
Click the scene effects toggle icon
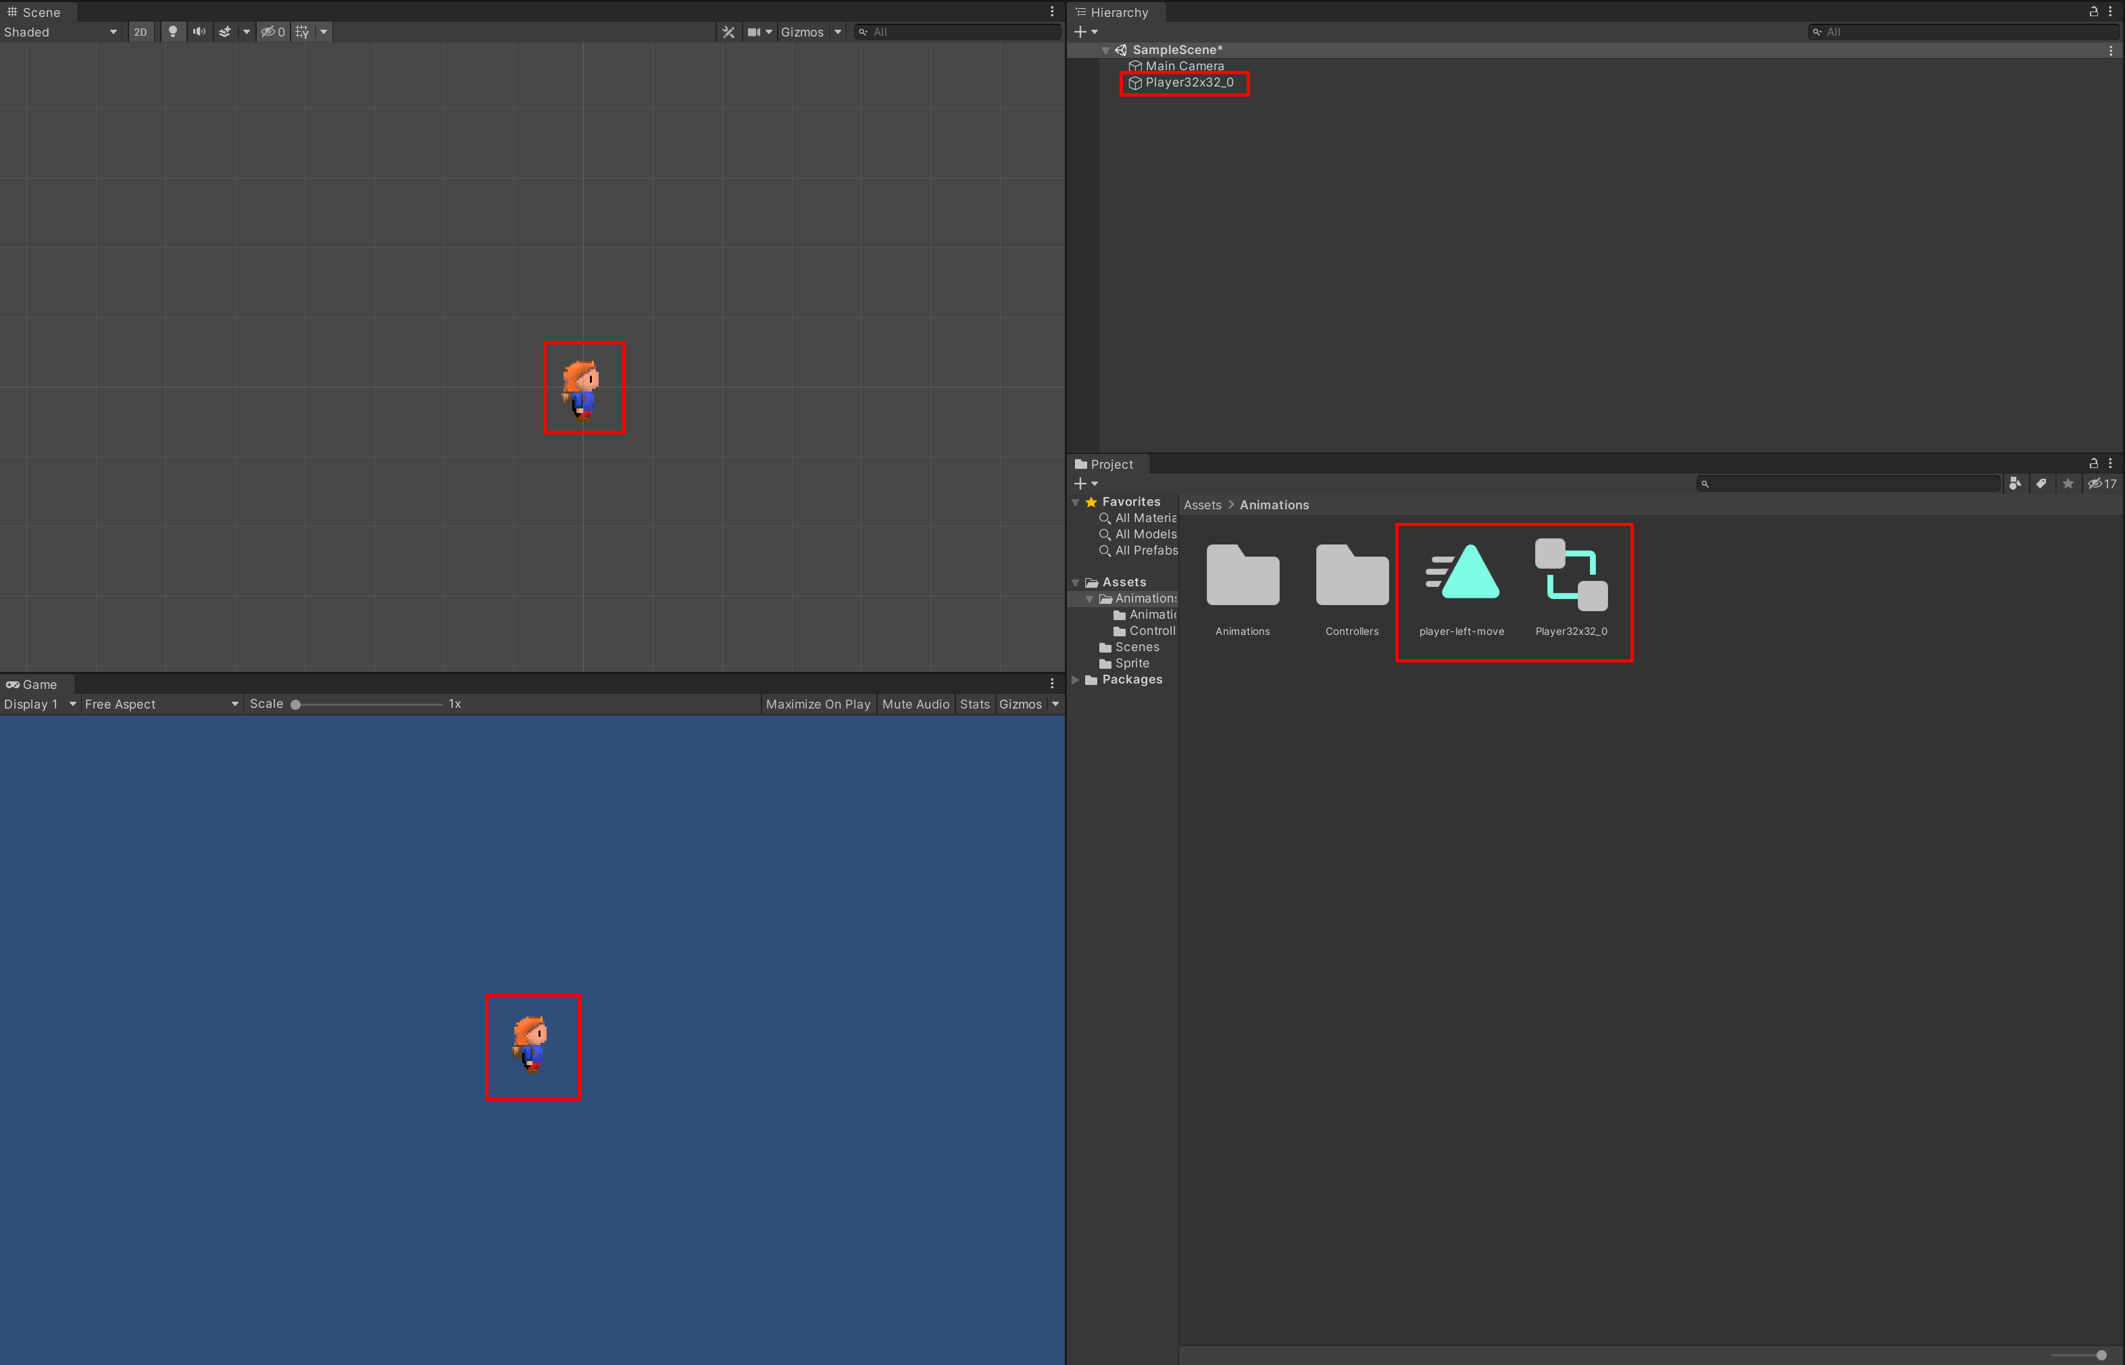click(225, 32)
